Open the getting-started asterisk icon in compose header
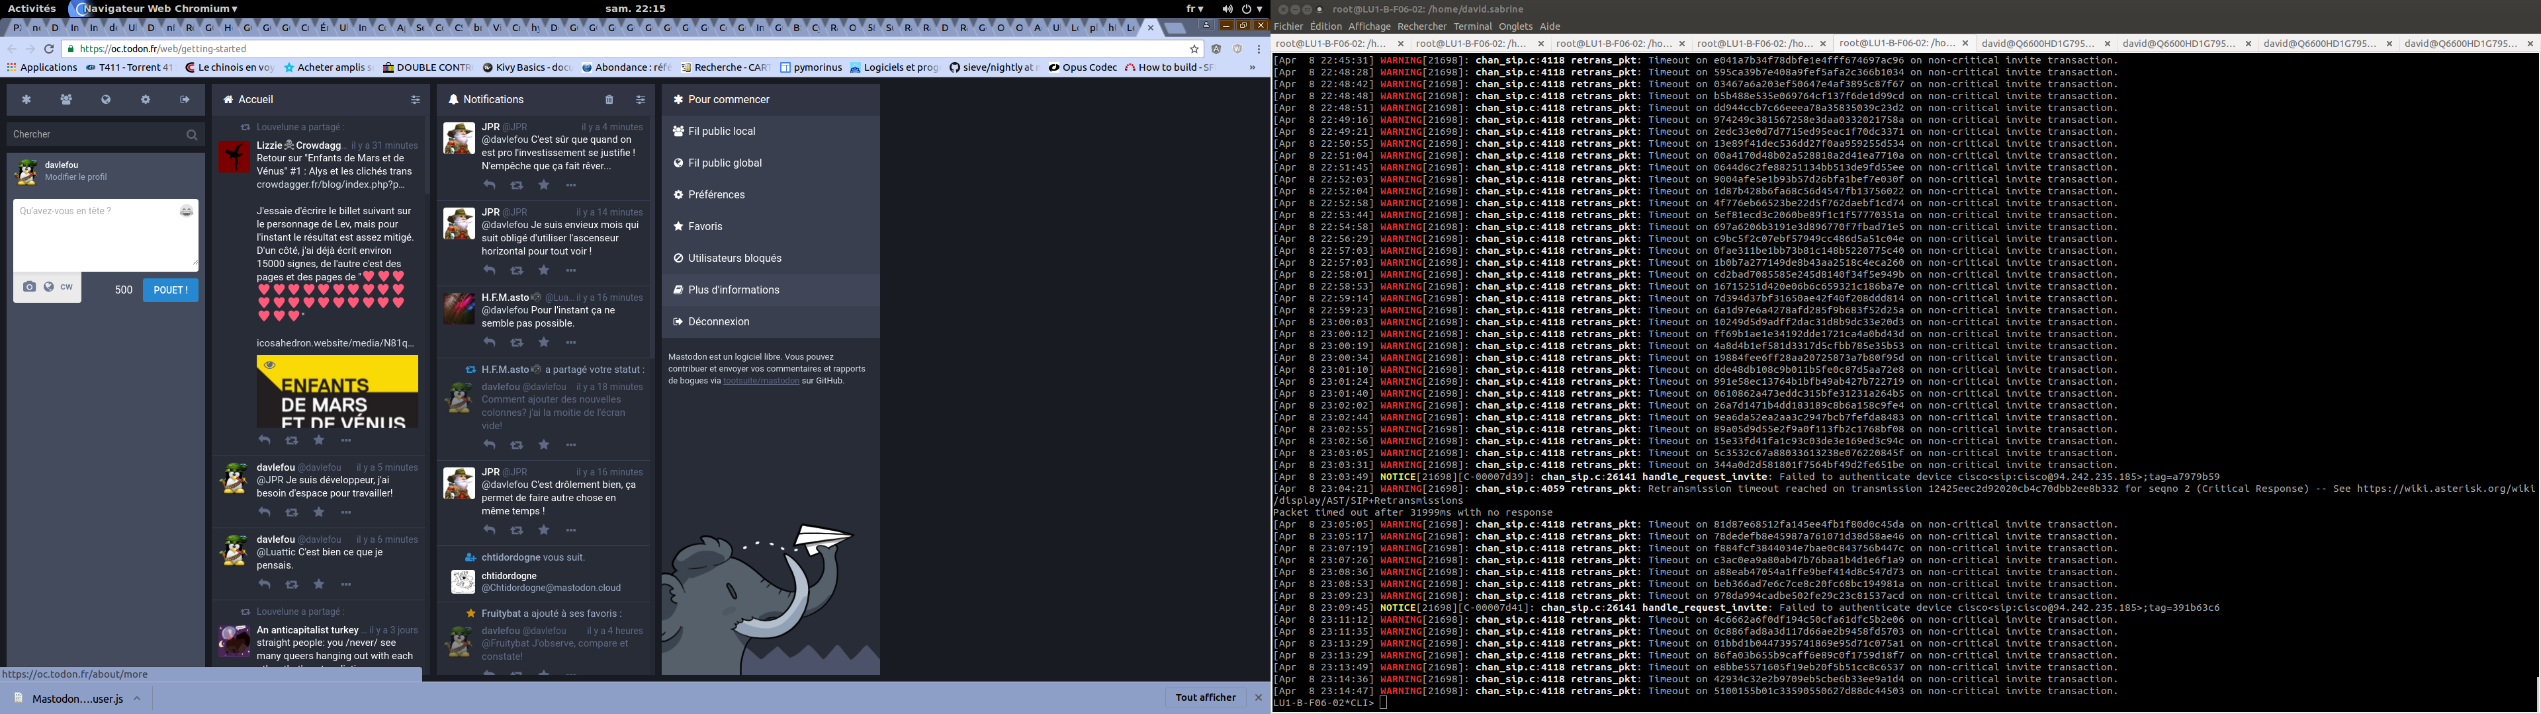This screenshot has width=2541, height=714. click(26, 100)
